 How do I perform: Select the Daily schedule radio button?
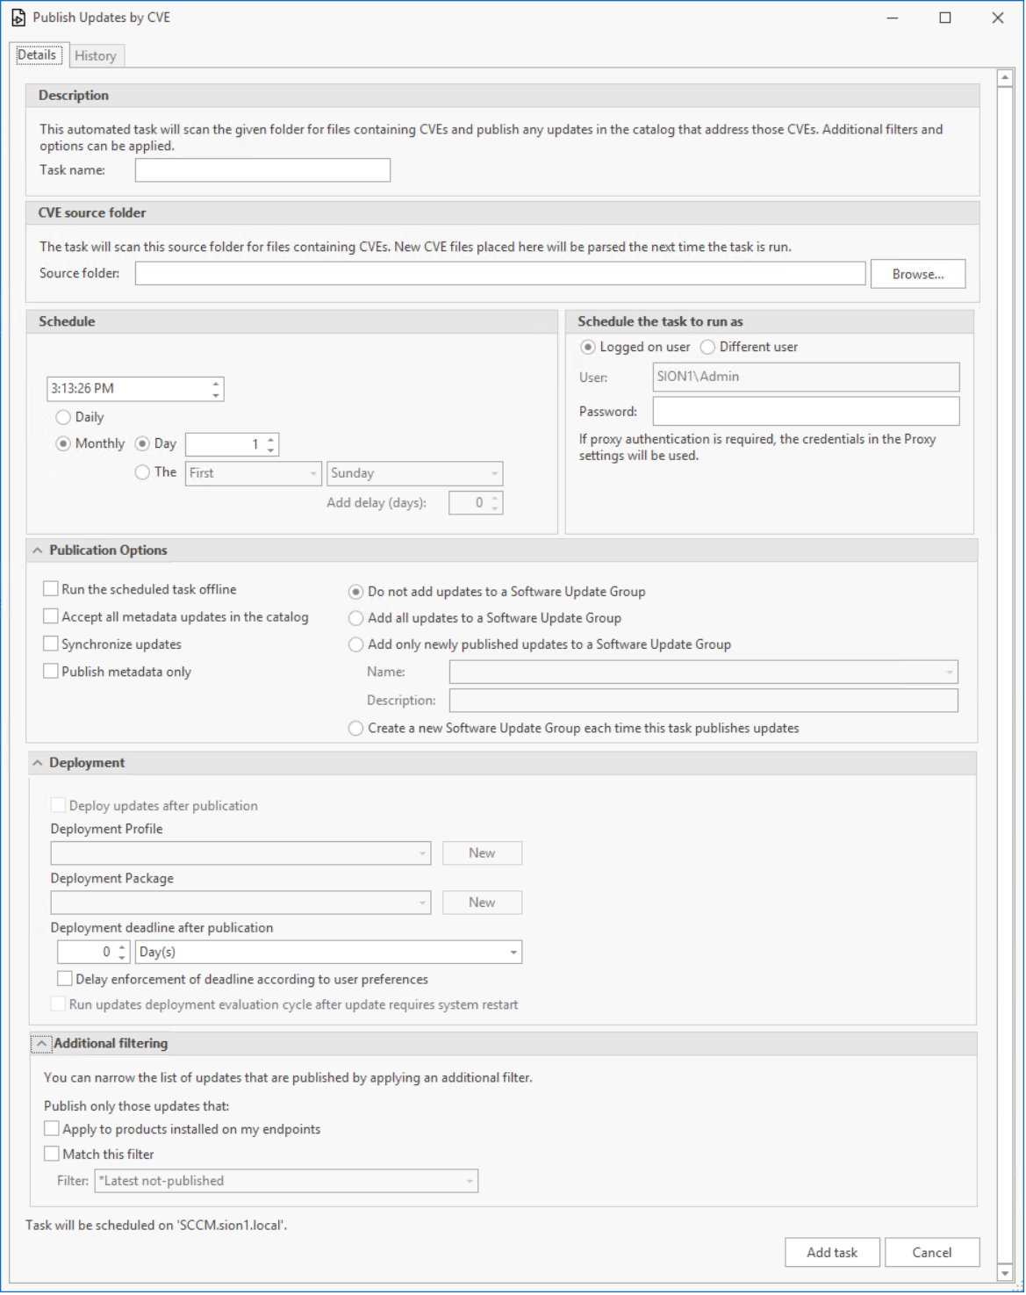pos(63,418)
